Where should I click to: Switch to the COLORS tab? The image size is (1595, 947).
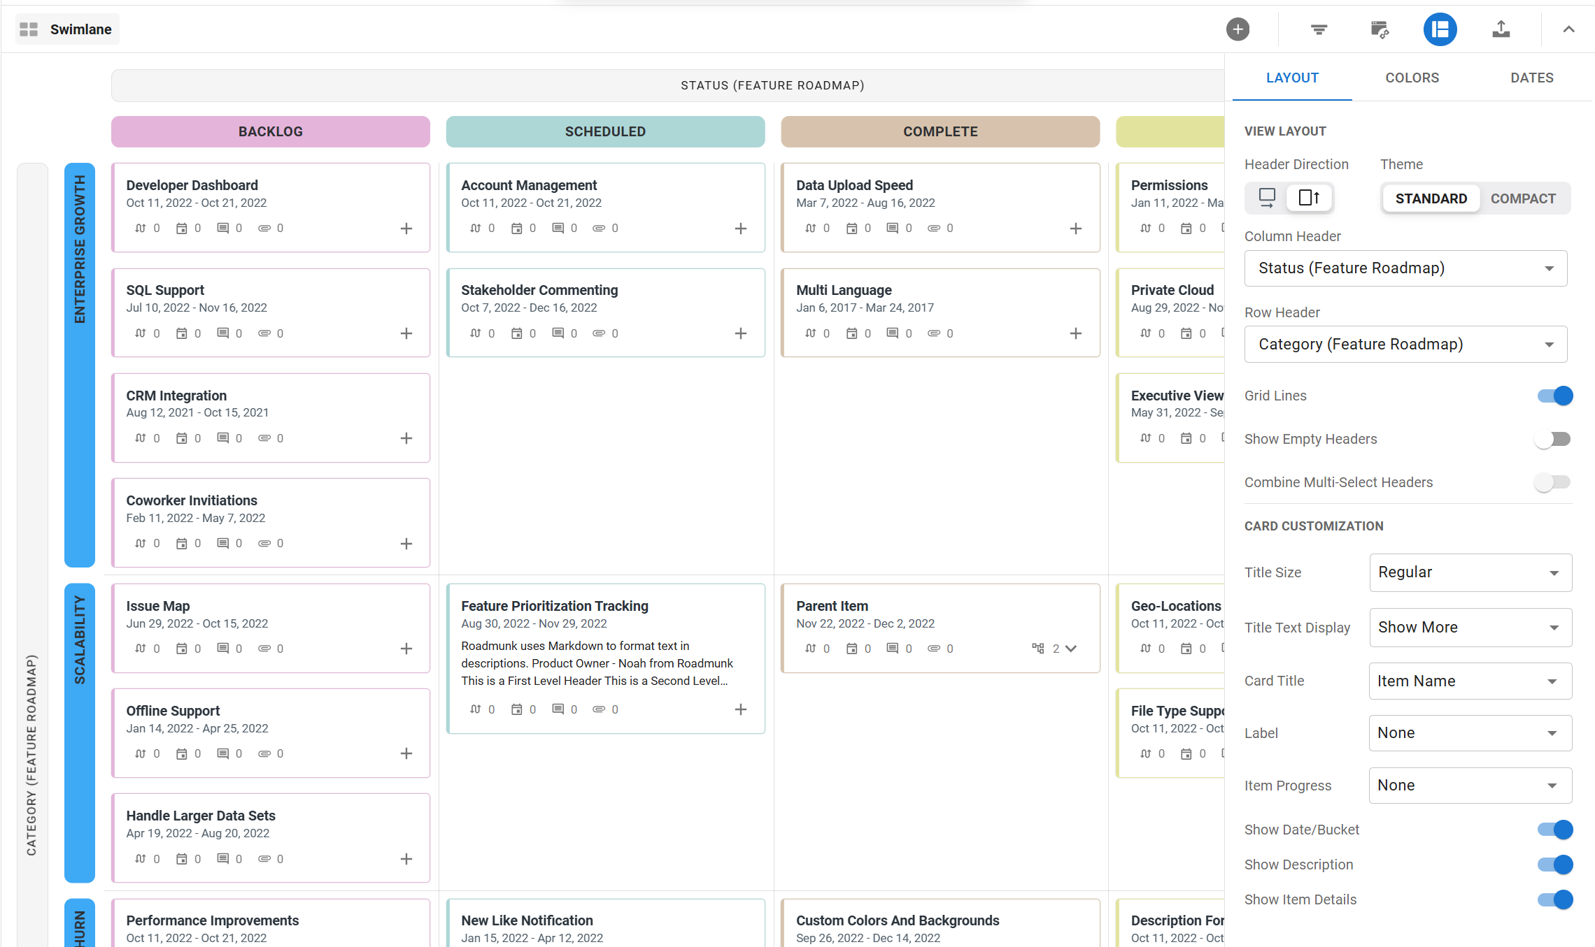coord(1412,77)
